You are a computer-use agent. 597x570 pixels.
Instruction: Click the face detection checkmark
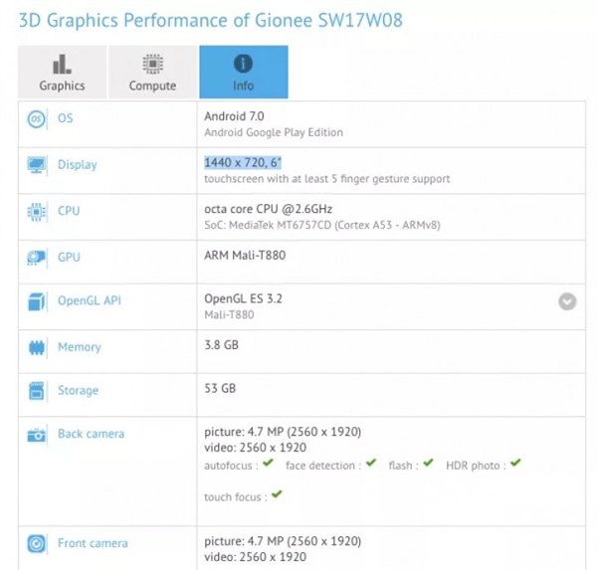point(371,464)
